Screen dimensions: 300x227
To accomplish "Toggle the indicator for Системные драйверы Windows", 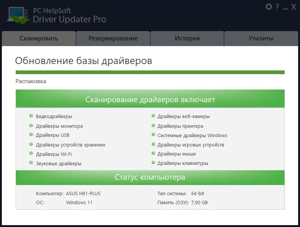I will pos(154,135).
